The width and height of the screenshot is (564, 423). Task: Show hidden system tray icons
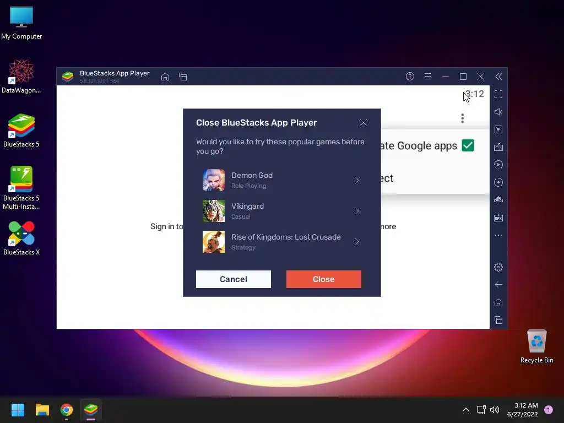(x=466, y=410)
